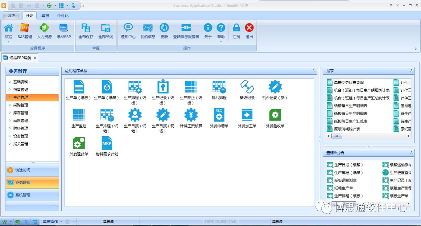Launch the 物料需求计划 MRP icon

point(107,143)
